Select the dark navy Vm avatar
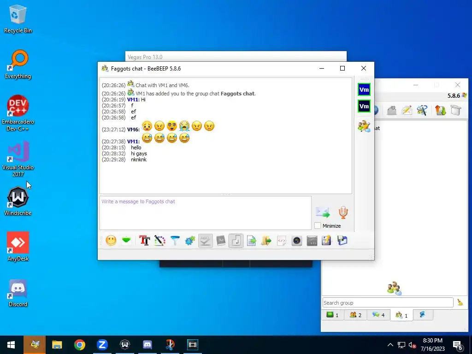 [x=364, y=106]
